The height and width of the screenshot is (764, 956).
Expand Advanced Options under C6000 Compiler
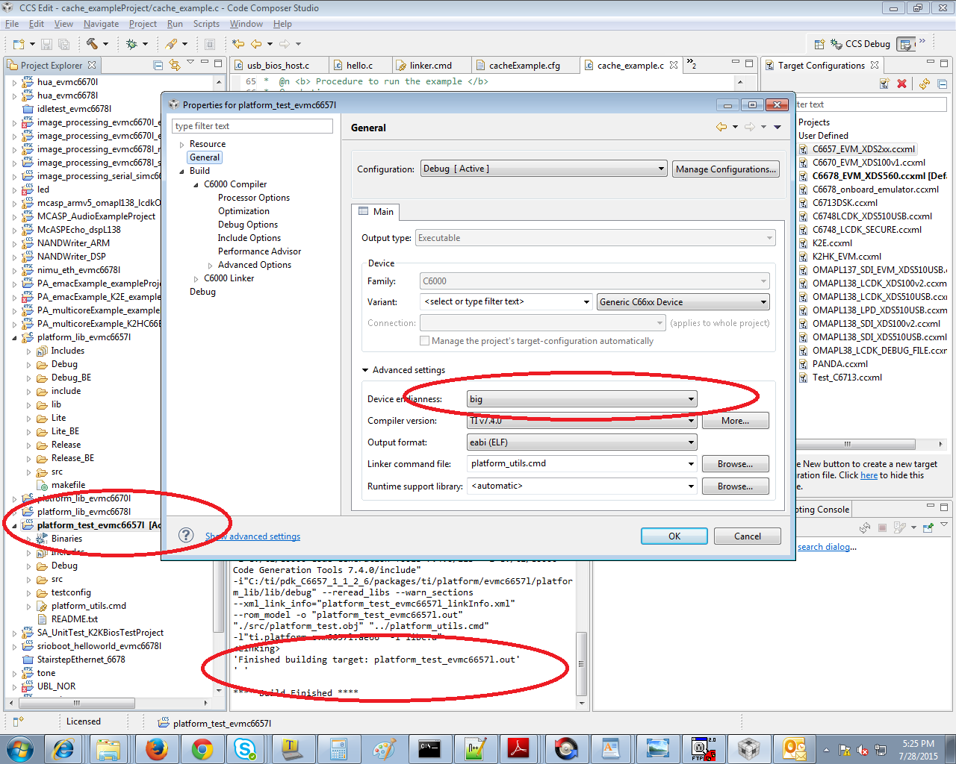click(210, 266)
